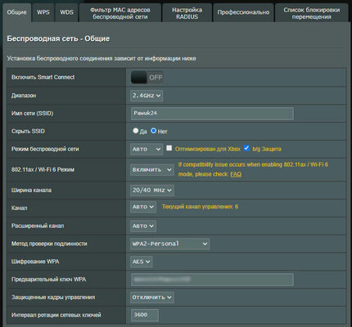Switch to the WPS tab
Image resolution: width=352 pixels, height=327 pixels.
coord(43,12)
